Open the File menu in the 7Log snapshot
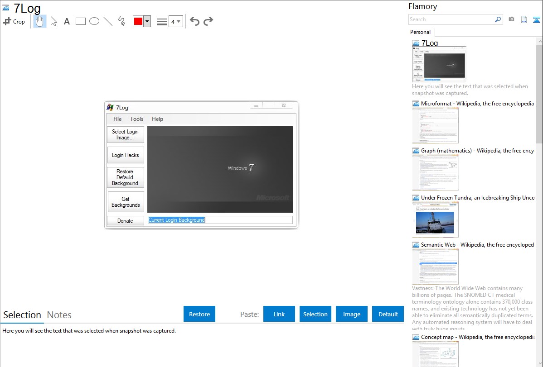This screenshot has height=367, width=543. pos(117,119)
